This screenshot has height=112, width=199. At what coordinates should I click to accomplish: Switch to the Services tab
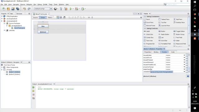[19, 14]
